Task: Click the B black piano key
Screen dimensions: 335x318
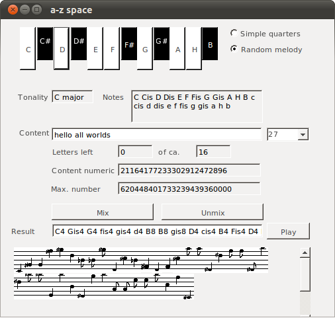Action: click(210, 44)
